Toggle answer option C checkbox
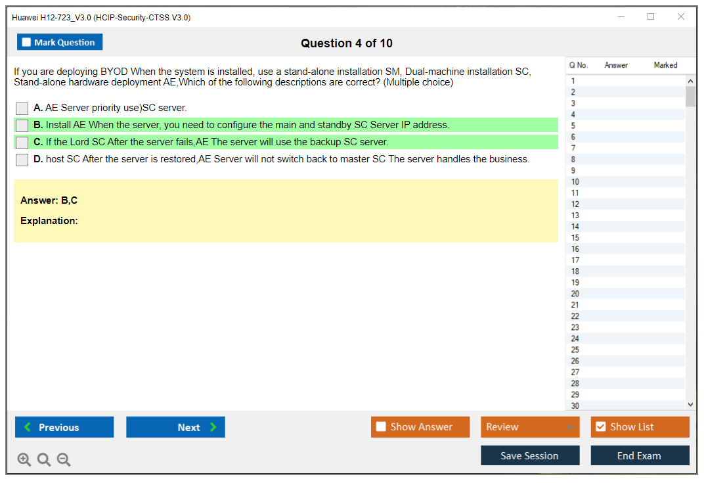 pos(22,143)
